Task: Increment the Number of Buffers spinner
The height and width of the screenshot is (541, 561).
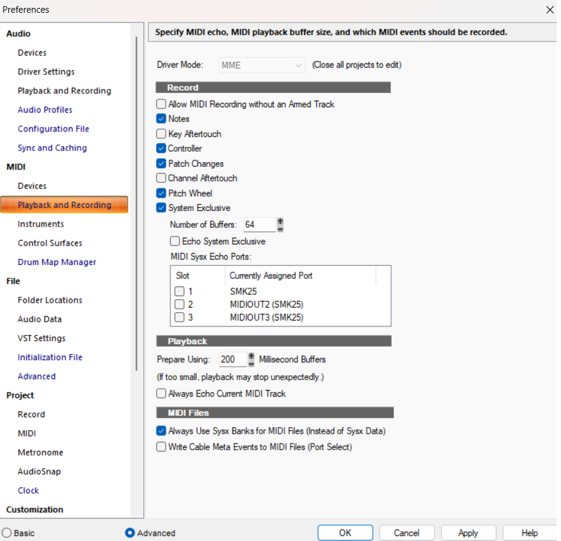Action: point(280,222)
